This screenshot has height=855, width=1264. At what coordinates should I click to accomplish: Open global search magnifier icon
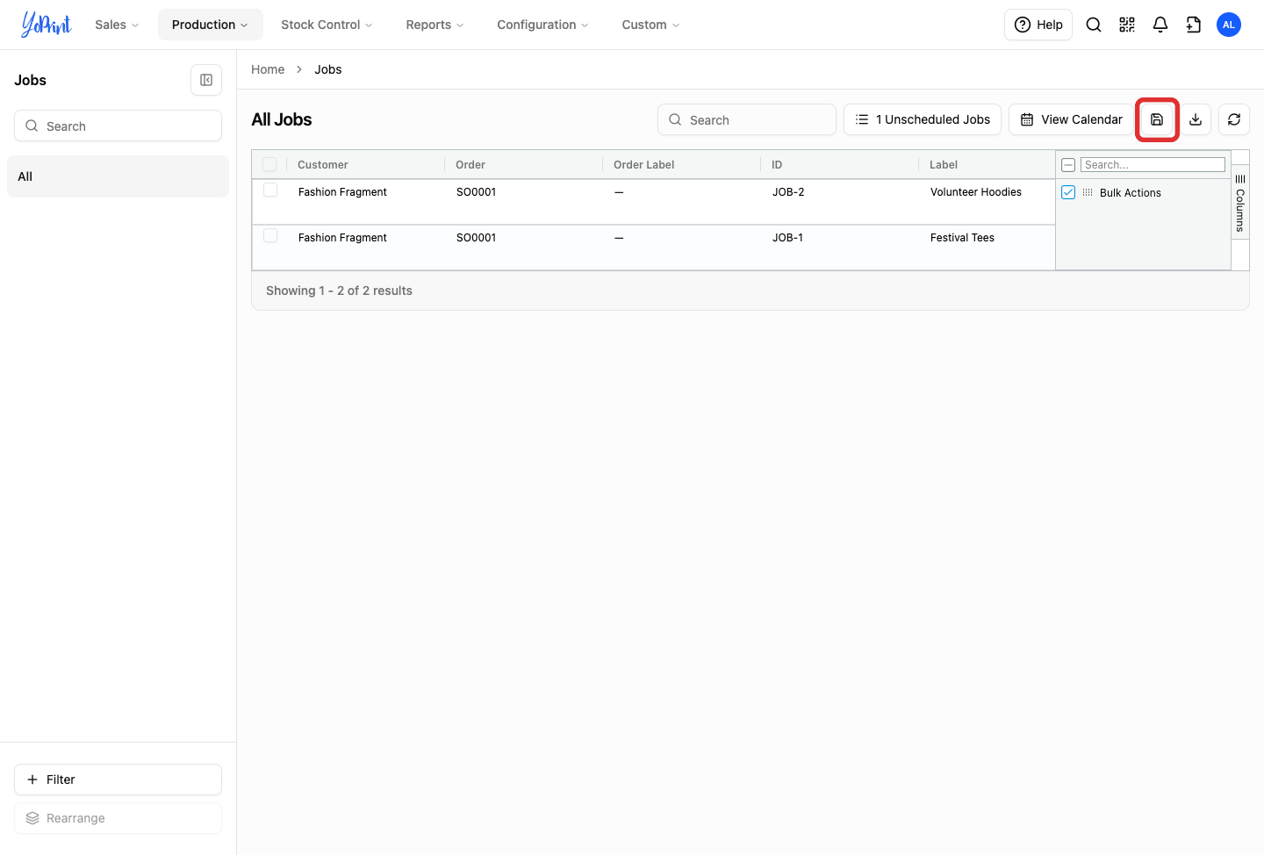pyautogui.click(x=1094, y=25)
